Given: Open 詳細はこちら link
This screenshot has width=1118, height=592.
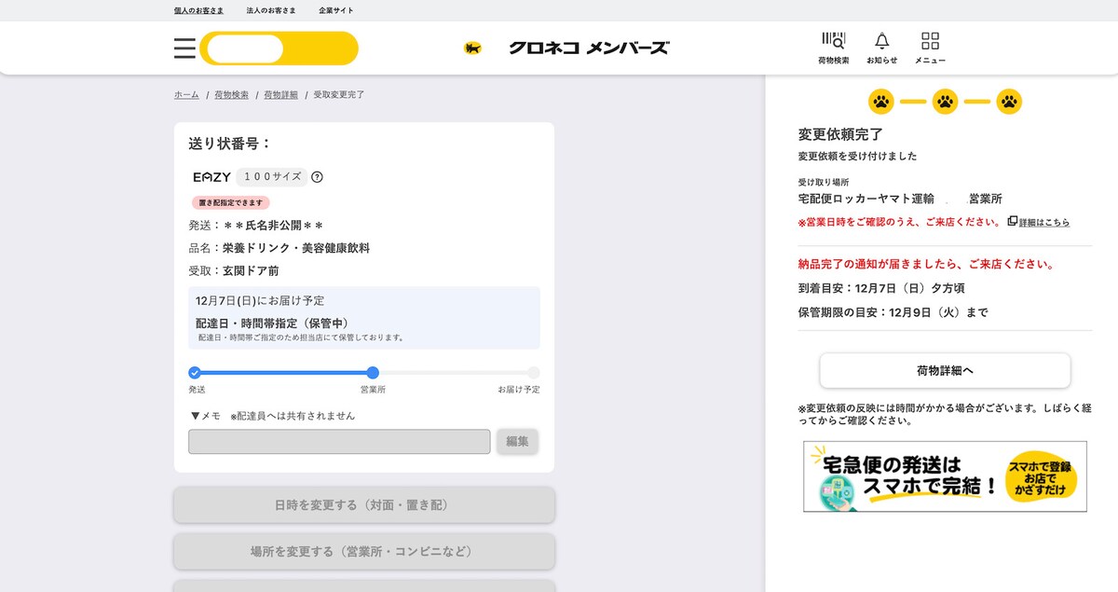Looking at the screenshot, I should pyautogui.click(x=1044, y=223).
